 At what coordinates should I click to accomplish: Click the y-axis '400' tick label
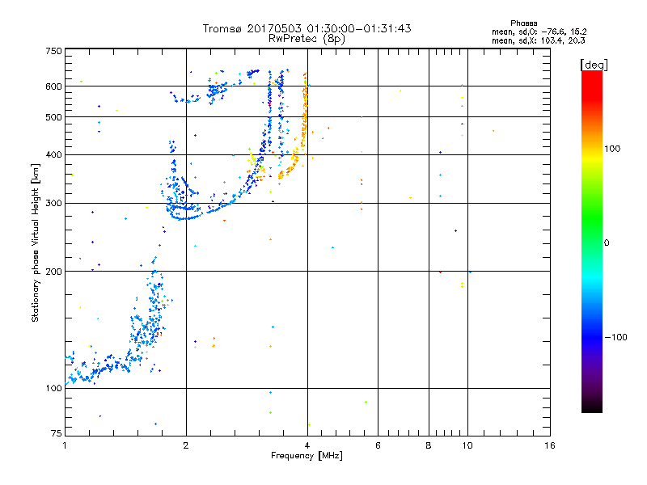pyautogui.click(x=53, y=154)
